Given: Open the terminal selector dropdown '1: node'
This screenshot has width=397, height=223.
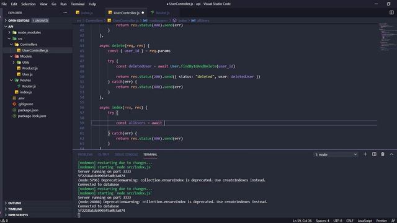Looking at the screenshot, I should [336, 154].
